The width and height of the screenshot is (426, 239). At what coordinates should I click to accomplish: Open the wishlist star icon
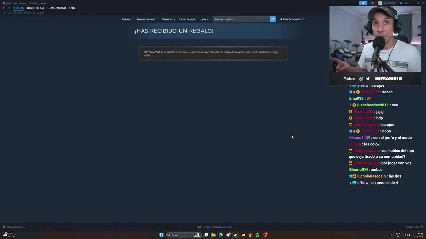coord(281,19)
